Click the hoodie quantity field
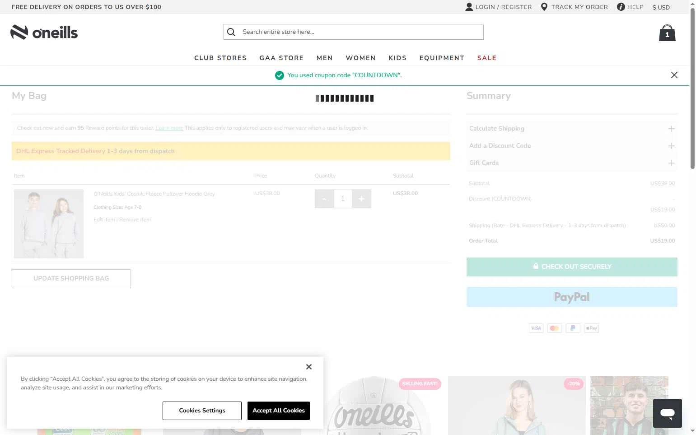 (343, 199)
